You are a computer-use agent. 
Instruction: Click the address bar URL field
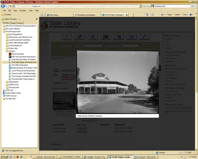[x=77, y=6]
